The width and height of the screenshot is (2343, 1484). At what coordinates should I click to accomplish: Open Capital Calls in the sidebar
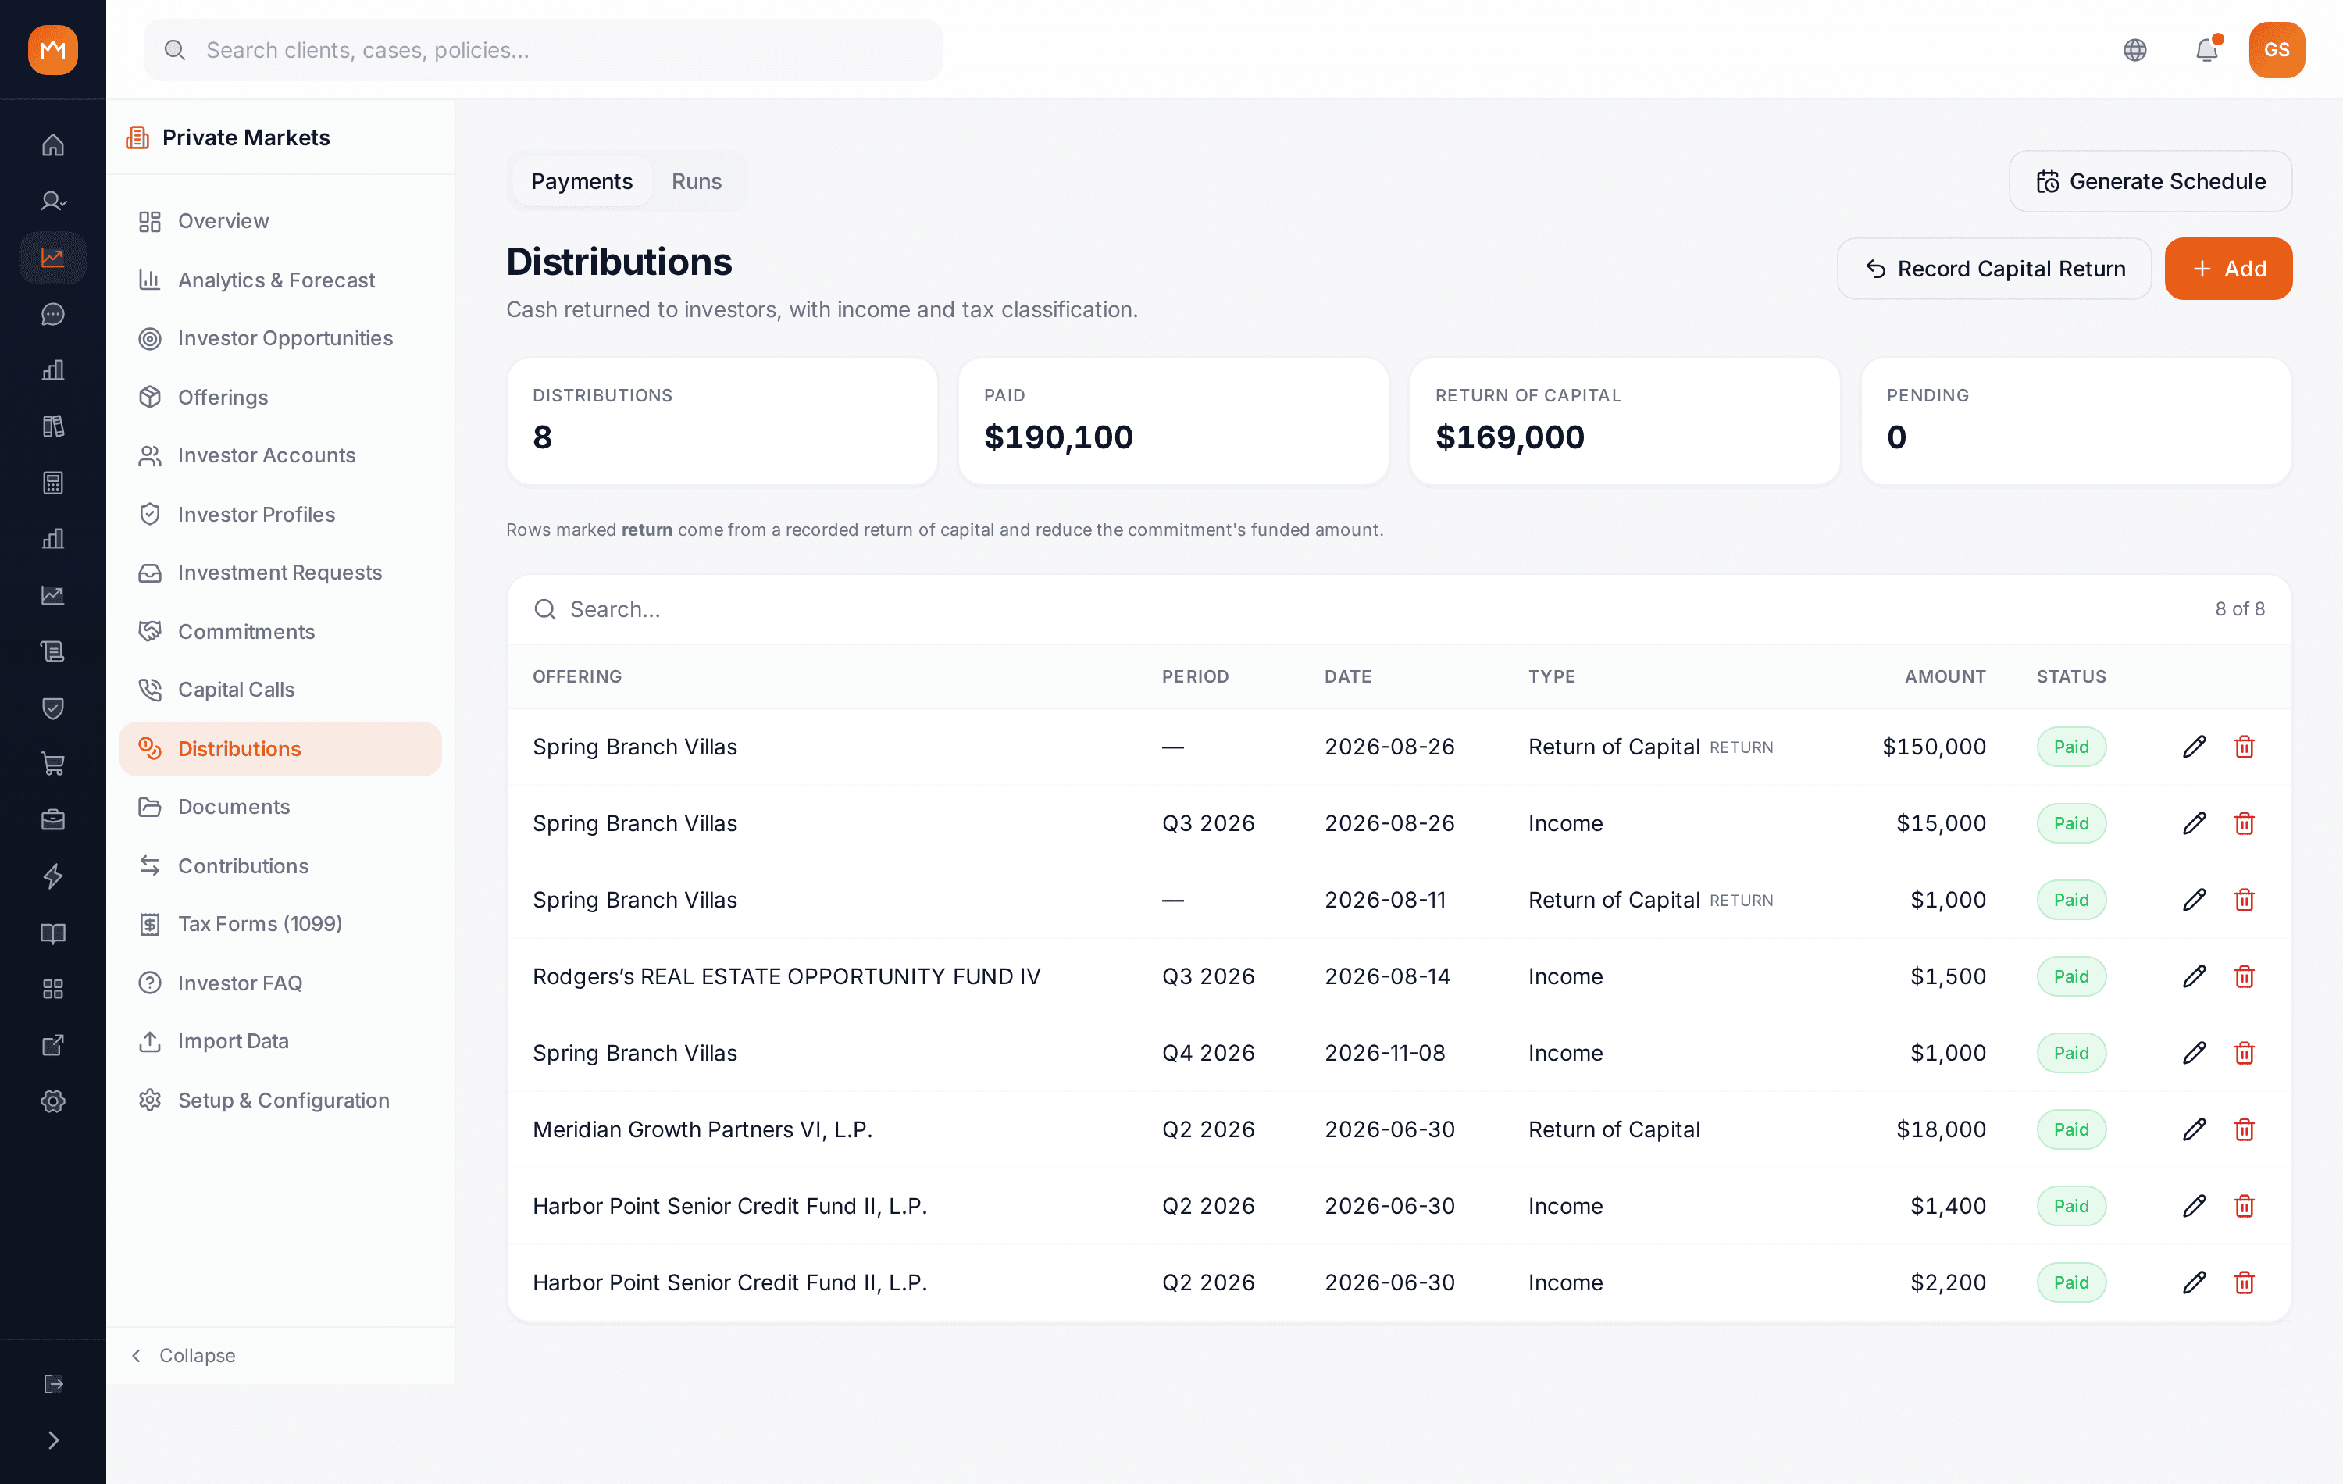point(280,690)
